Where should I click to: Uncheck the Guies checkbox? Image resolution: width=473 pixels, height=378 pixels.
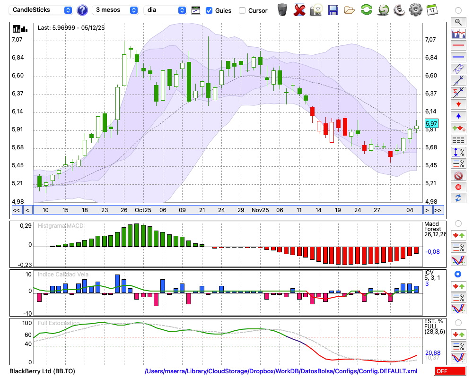pyautogui.click(x=209, y=10)
